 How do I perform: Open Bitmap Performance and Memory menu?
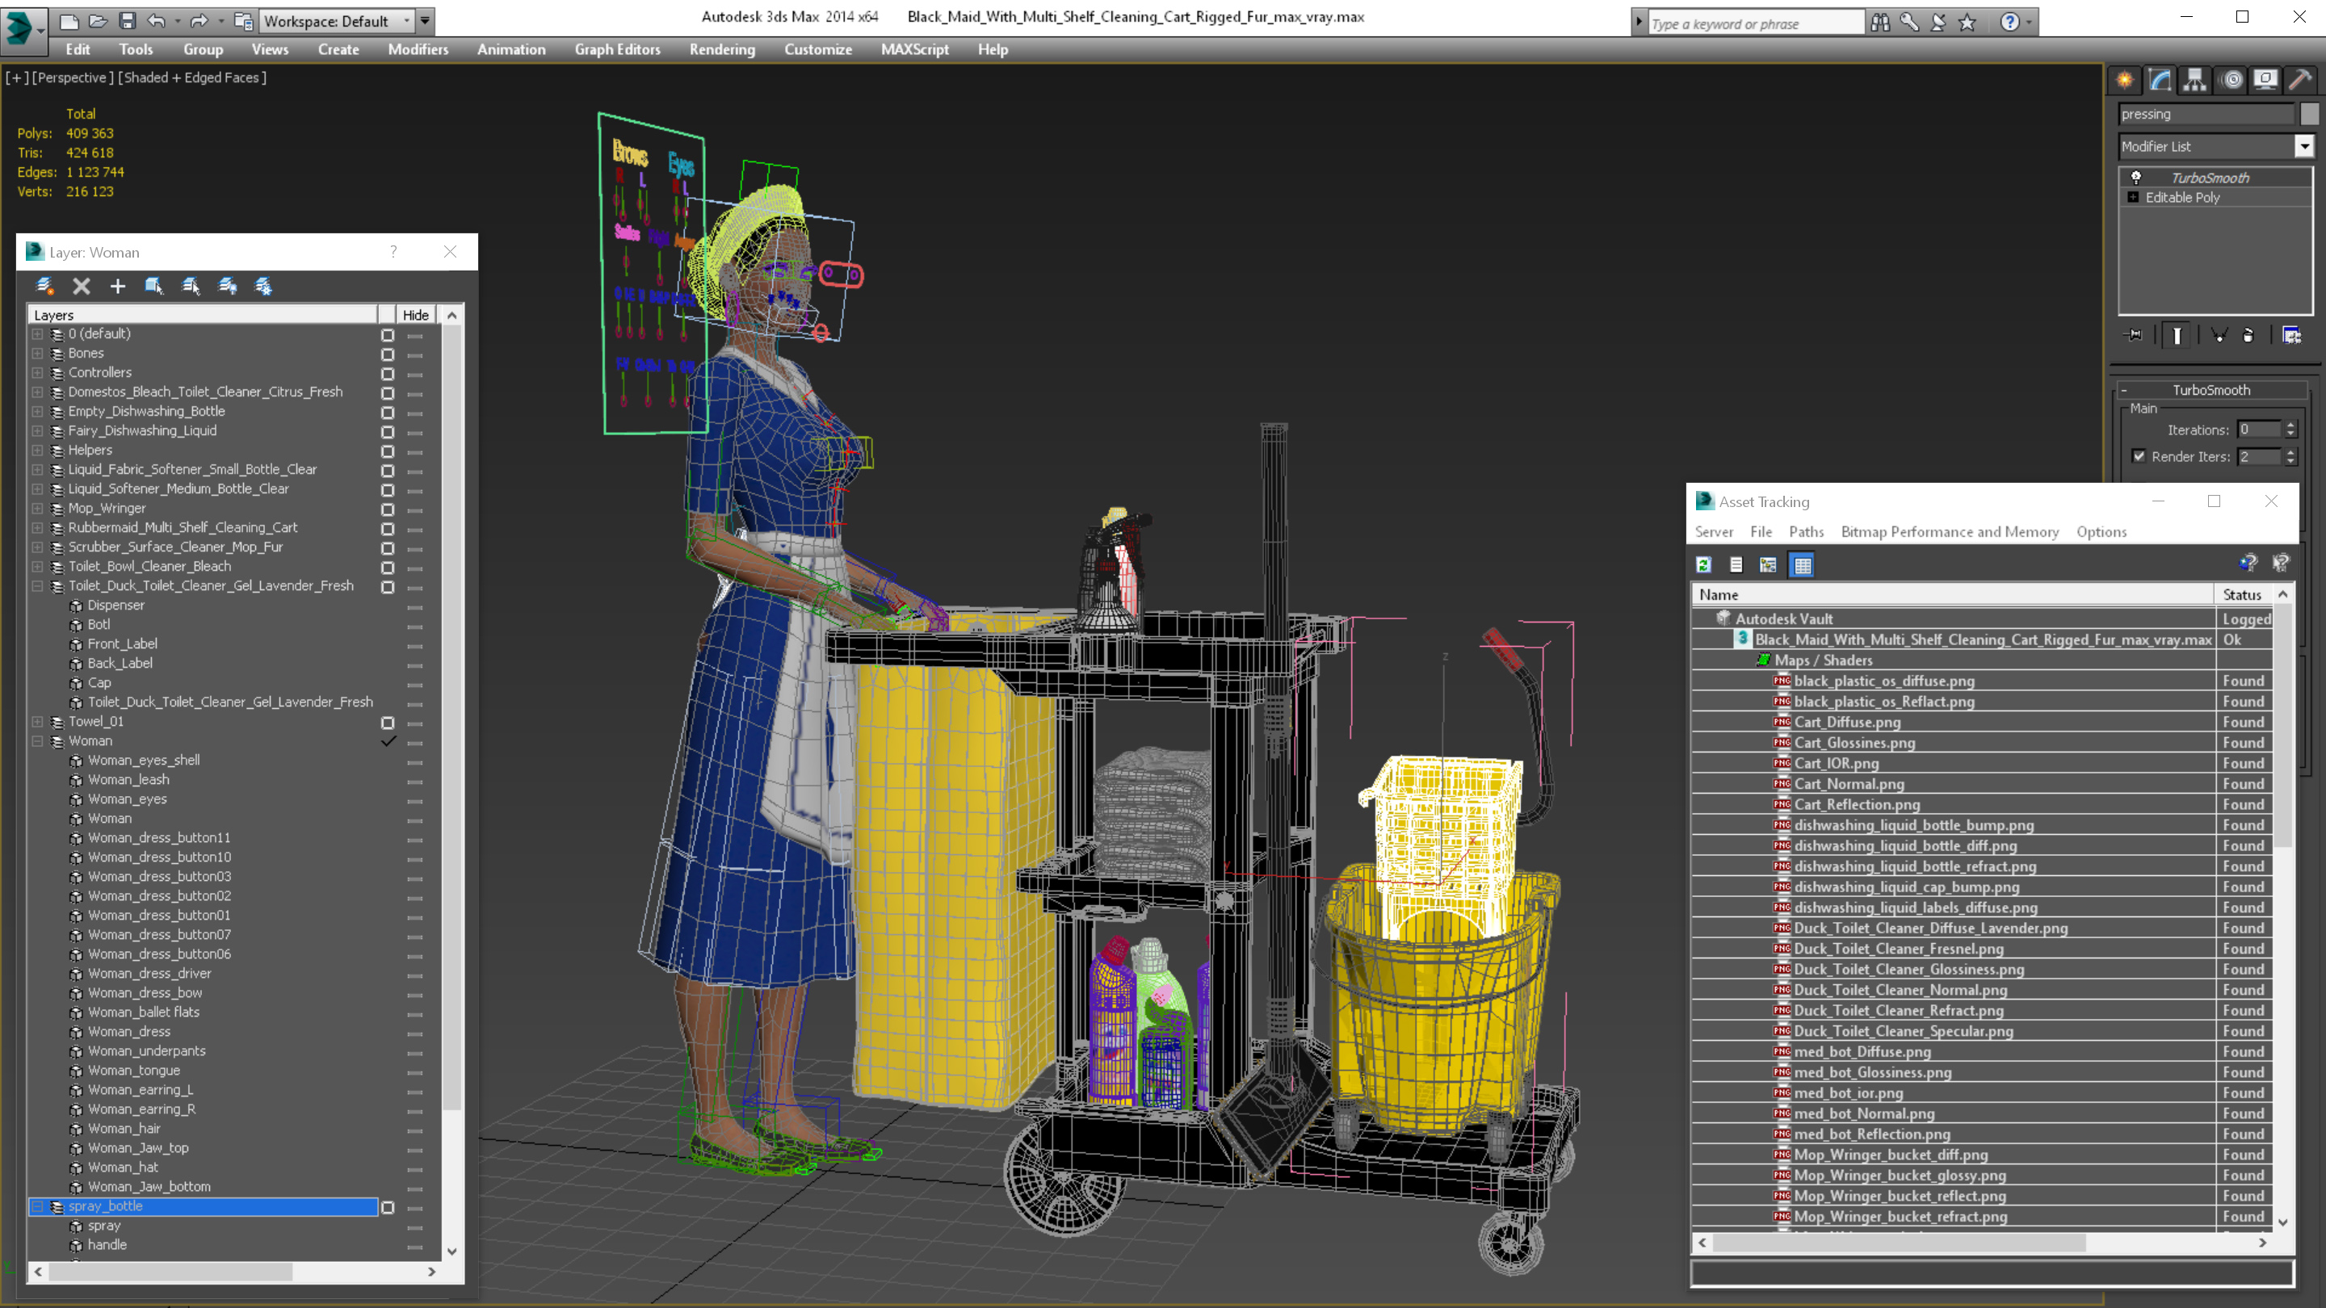tap(1950, 532)
